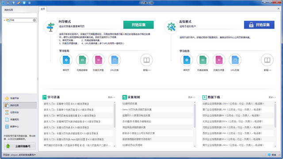This screenshot has width=283, height=159.
Task: Switch to the 主页 tab
Action: (x=43, y=9)
